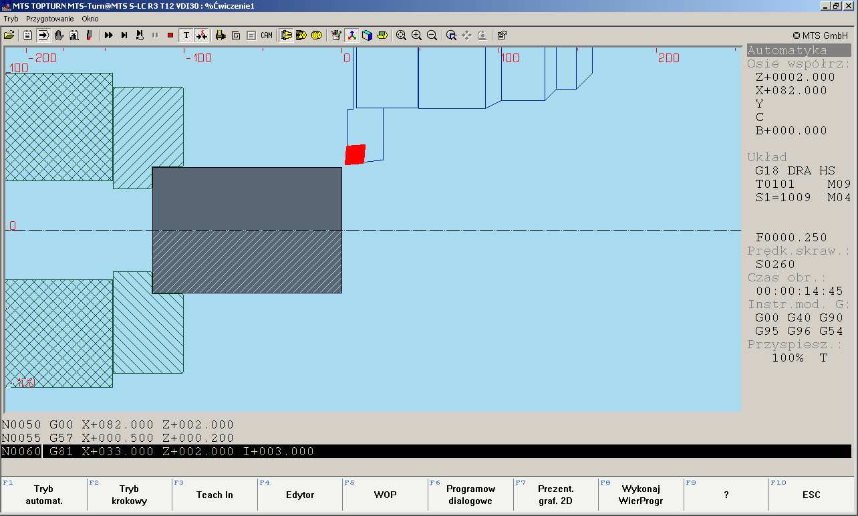Image resolution: width=858 pixels, height=516 pixels.
Task: Click the dark-and-yellow cutaway workpiece icon
Action: [x=301, y=35]
